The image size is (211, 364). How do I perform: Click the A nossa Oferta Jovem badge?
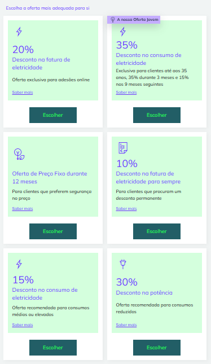coord(134,20)
